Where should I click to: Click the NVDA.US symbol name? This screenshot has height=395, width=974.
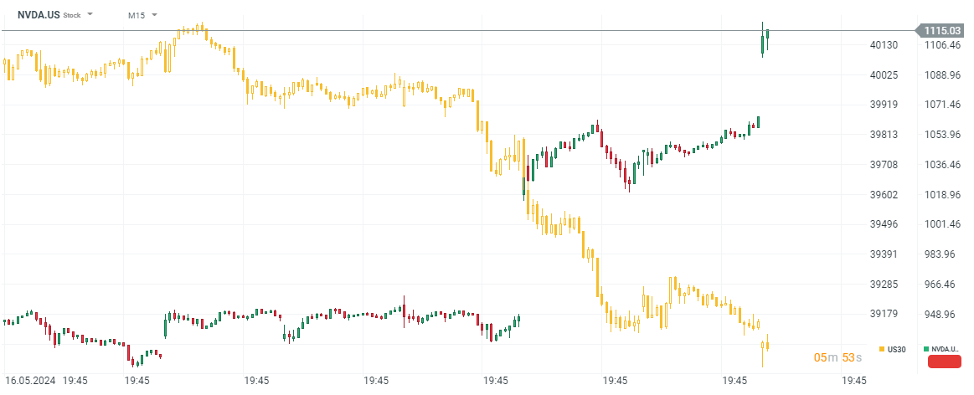pos(38,15)
